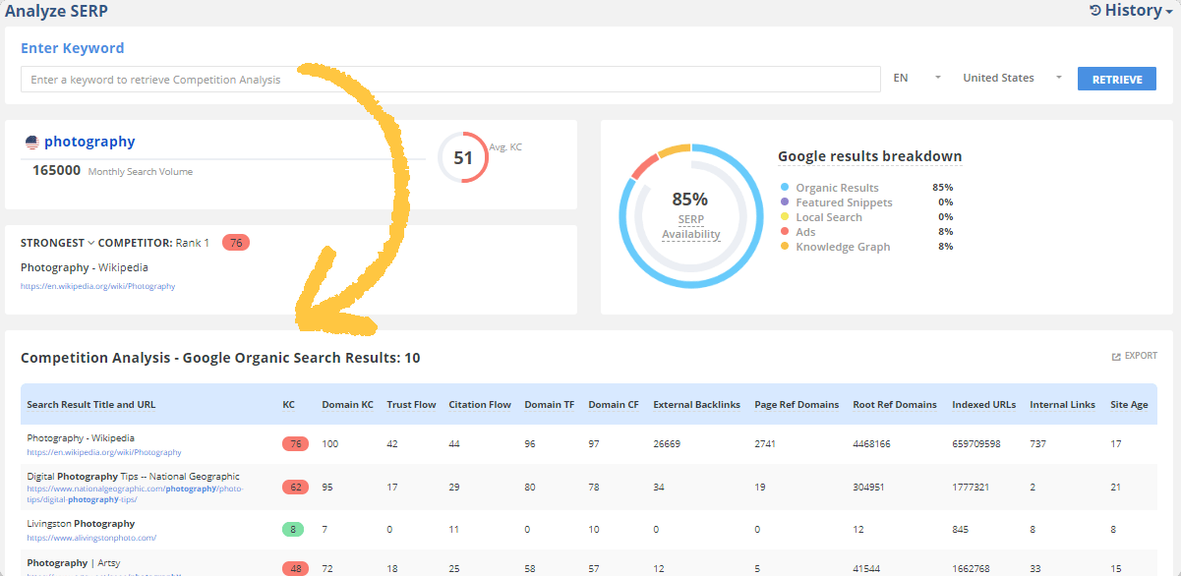Open the en.wikipedia.org/wiki/Photography link in the table
Screen dimensions: 1181x576
pyautogui.click(x=104, y=453)
